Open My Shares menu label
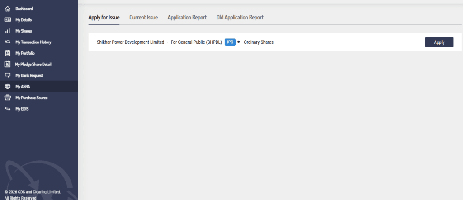463x200 pixels. click(x=24, y=31)
